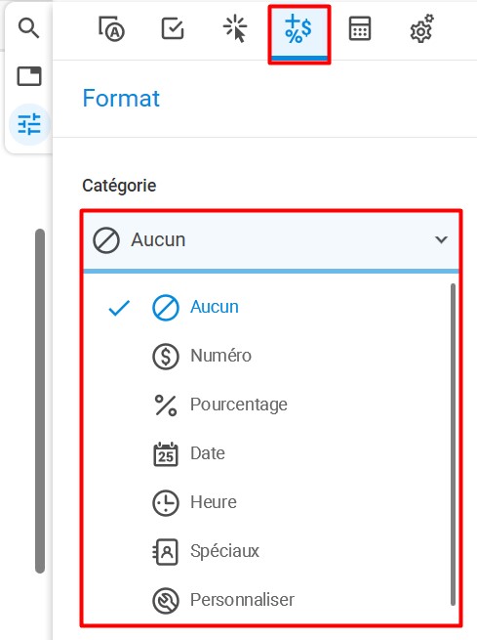Select the properties sliders sidebar icon
Viewport: 477px width, 640px height.
(29, 124)
